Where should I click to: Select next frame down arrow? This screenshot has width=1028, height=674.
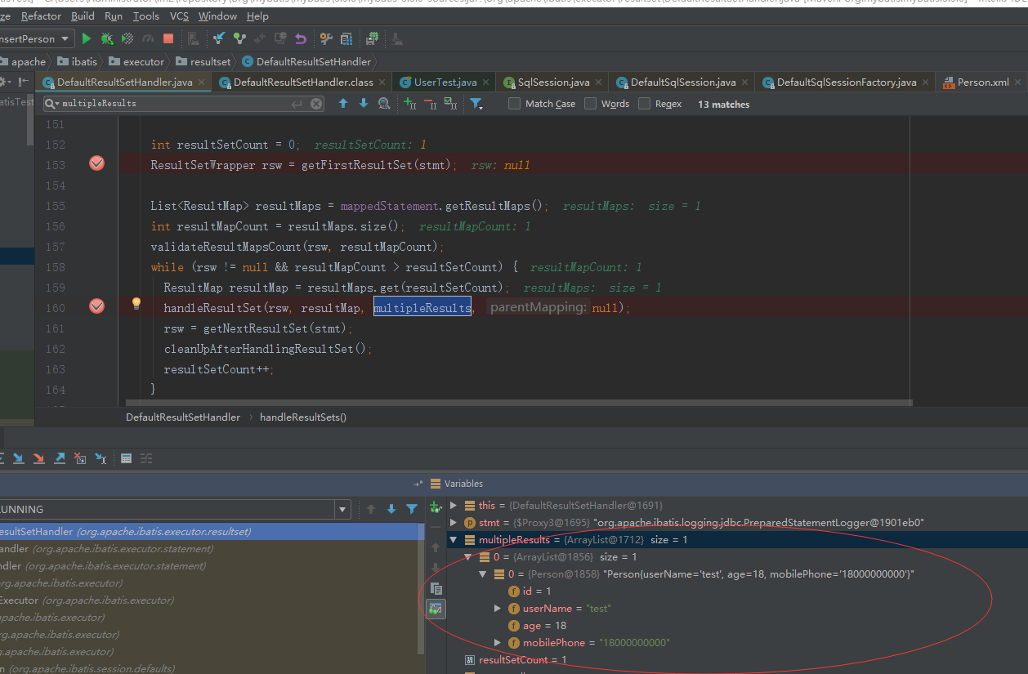391,509
